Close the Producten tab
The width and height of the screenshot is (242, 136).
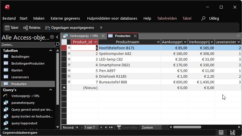point(135,36)
